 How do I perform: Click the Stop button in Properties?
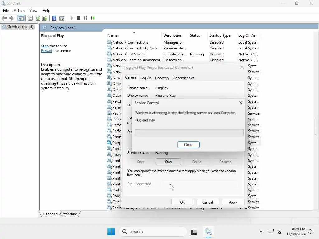(169, 162)
